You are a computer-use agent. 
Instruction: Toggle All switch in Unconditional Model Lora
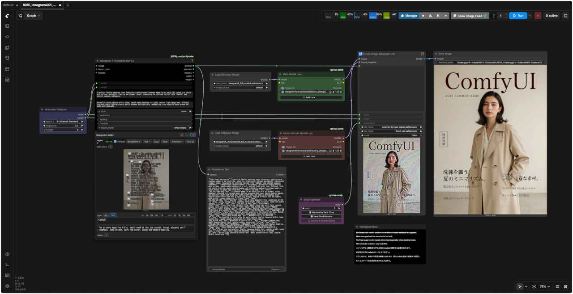click(282, 147)
